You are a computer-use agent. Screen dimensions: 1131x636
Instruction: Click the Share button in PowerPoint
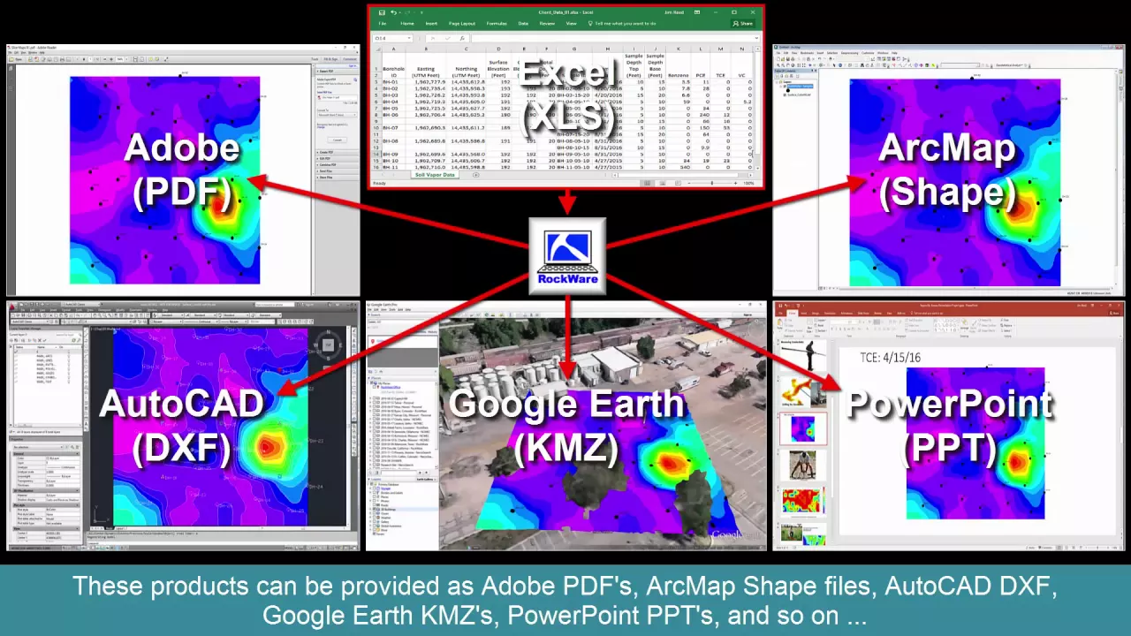tap(1114, 313)
